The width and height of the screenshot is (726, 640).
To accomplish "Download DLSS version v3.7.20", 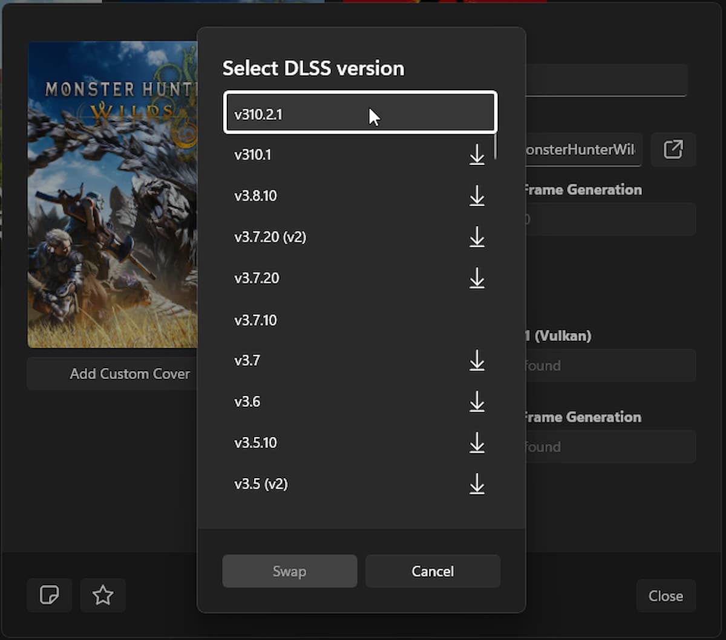I will (x=477, y=279).
